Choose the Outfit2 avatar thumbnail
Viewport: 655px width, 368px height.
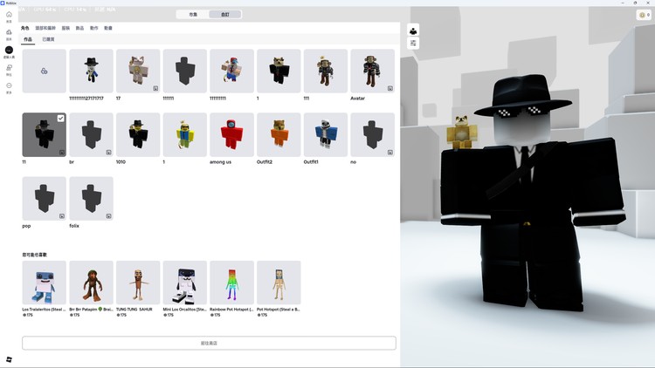coord(279,134)
